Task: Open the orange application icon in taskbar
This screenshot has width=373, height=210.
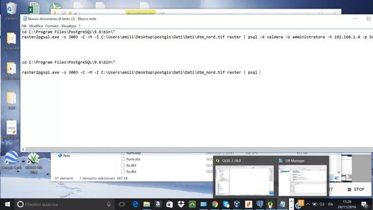Action: pyautogui.click(x=249, y=204)
